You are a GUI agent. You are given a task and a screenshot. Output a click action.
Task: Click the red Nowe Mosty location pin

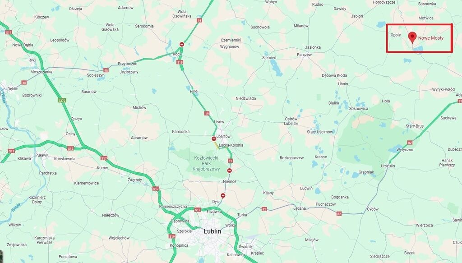[x=412, y=37]
